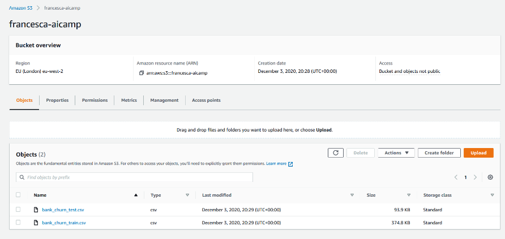Open the Actions dropdown menu
505x239 pixels.
point(396,153)
